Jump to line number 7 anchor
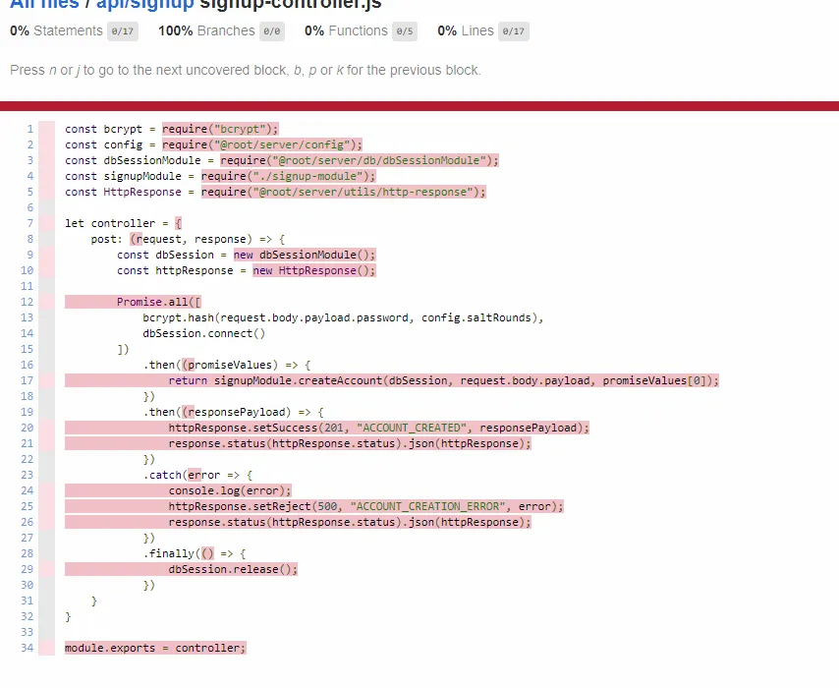839x688 pixels. click(29, 223)
